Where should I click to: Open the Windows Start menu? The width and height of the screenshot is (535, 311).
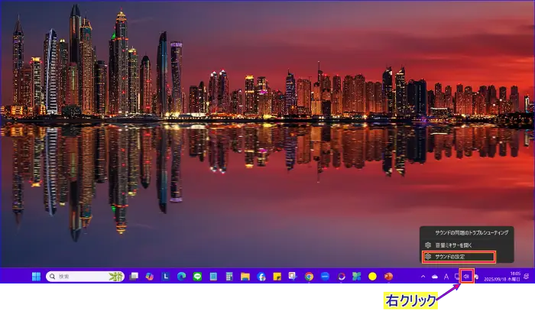coord(36,277)
